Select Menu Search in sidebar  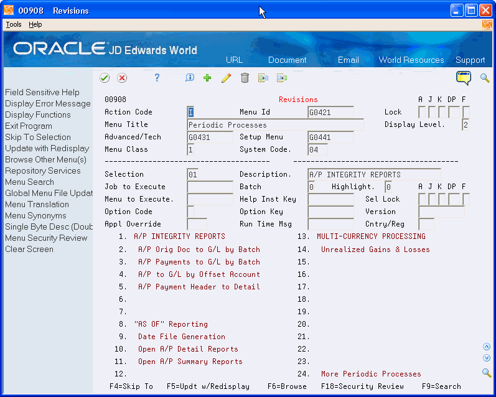(29, 182)
